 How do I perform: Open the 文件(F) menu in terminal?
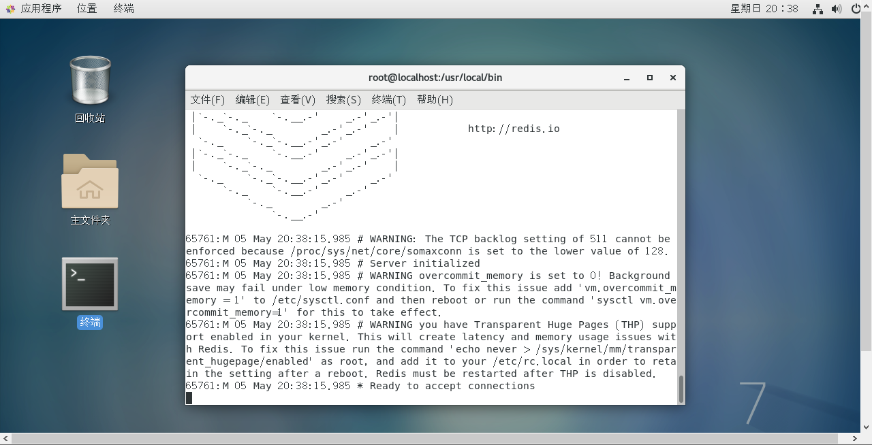(207, 99)
